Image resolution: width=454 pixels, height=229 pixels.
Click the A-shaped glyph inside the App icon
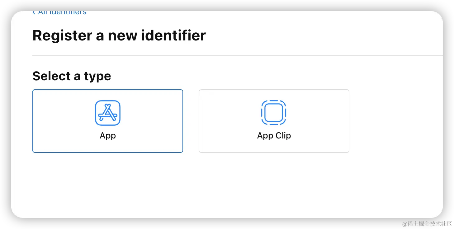[x=108, y=113]
